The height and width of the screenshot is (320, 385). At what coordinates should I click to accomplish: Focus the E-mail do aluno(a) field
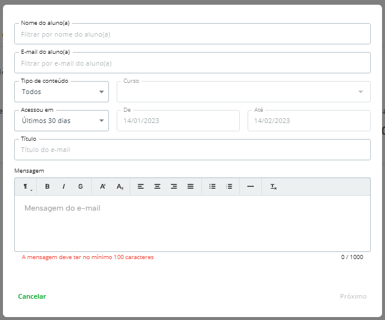pos(192,63)
